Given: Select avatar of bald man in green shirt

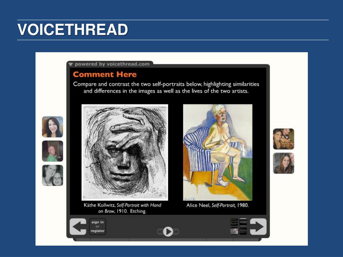Looking at the screenshot, I should (x=53, y=151).
